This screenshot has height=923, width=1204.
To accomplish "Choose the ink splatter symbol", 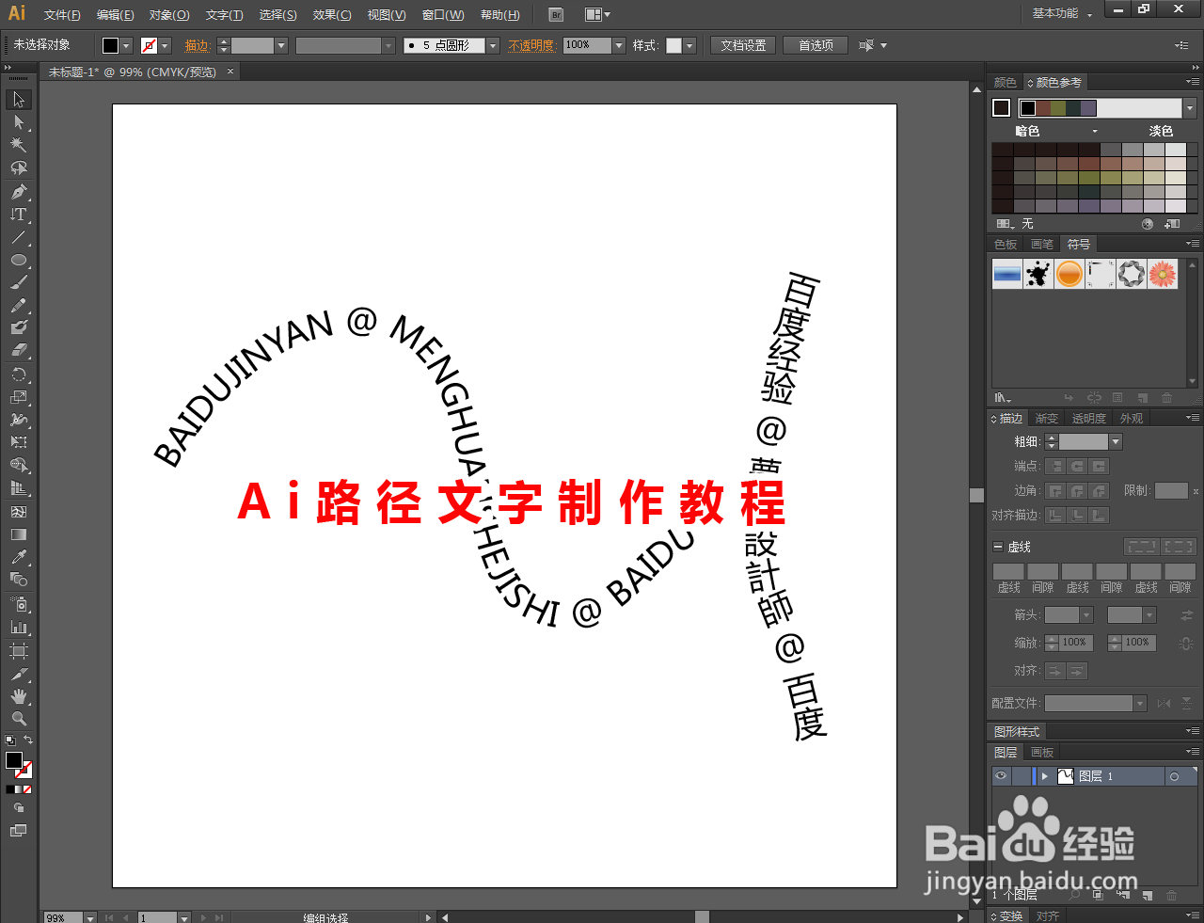I will coord(1038,274).
